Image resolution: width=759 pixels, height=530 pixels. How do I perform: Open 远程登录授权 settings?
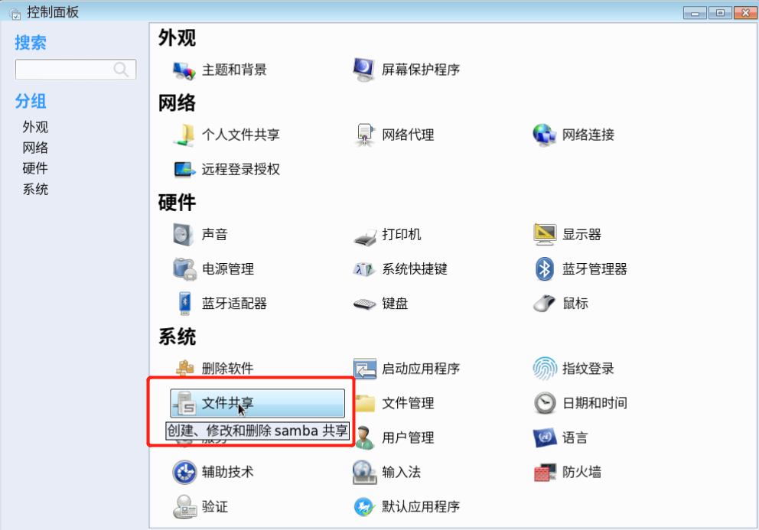click(x=226, y=170)
